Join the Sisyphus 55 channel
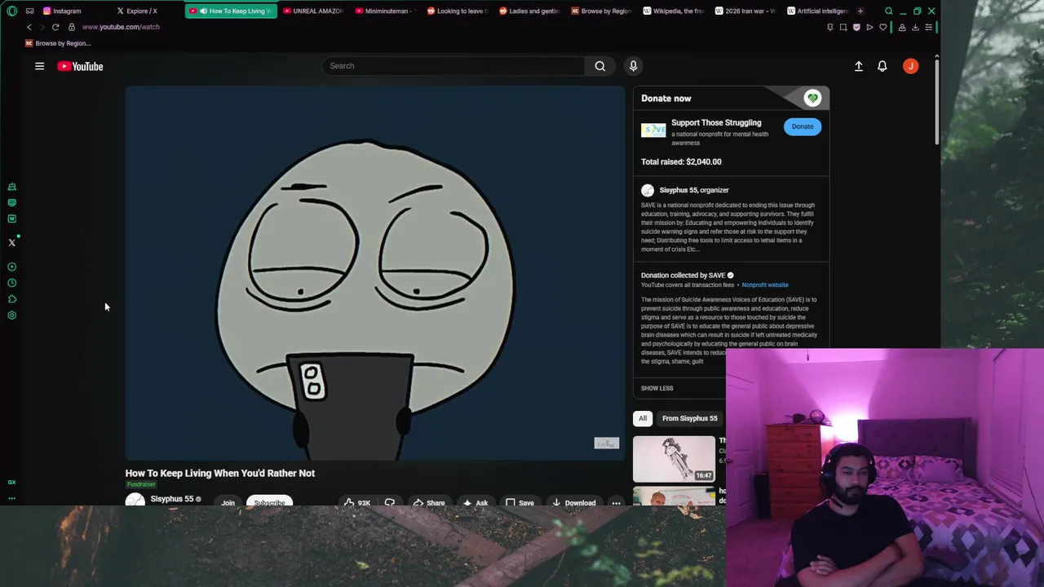 (228, 502)
